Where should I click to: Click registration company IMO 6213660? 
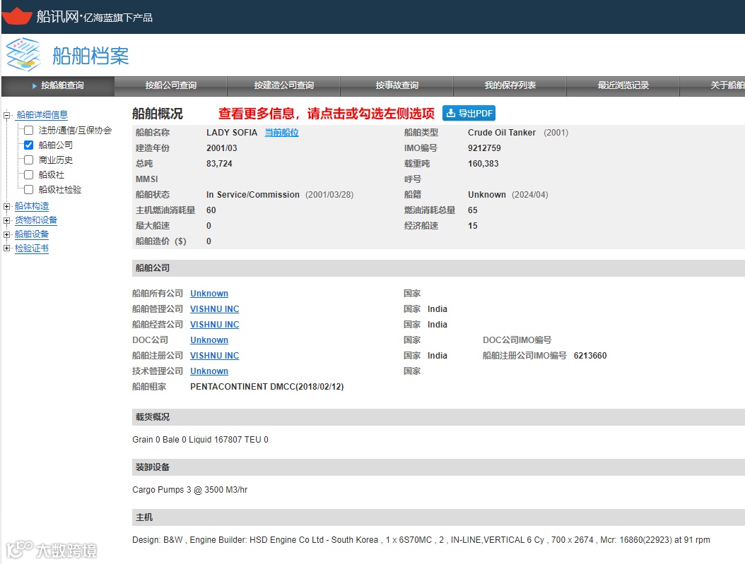click(590, 355)
